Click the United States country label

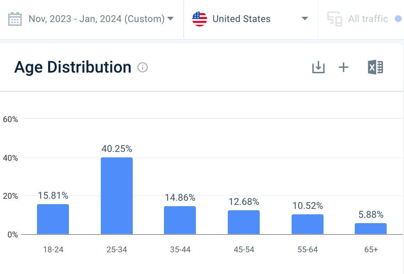coord(241,19)
